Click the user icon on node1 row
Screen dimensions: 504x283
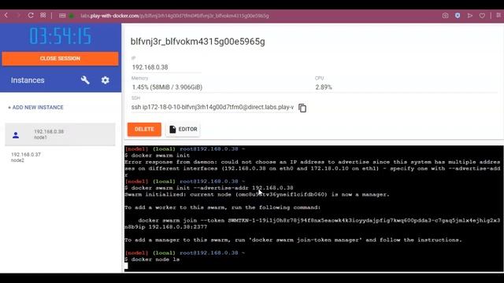pos(16,135)
